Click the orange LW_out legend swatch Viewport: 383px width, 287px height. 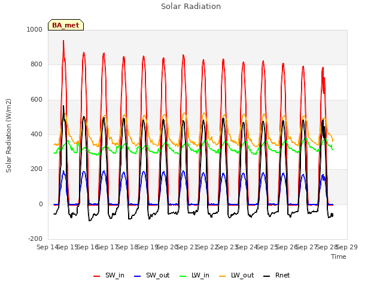click(222, 276)
